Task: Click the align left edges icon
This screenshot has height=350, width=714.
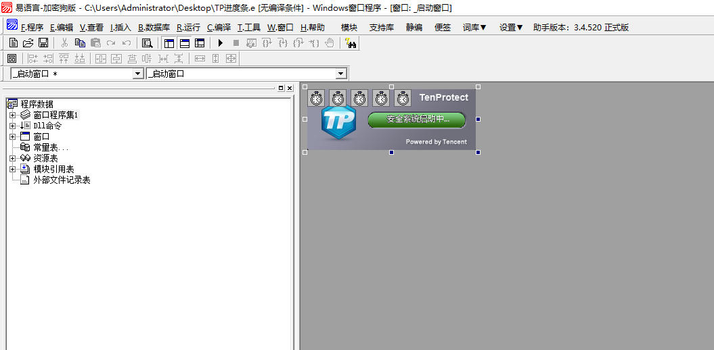Action: [x=33, y=58]
